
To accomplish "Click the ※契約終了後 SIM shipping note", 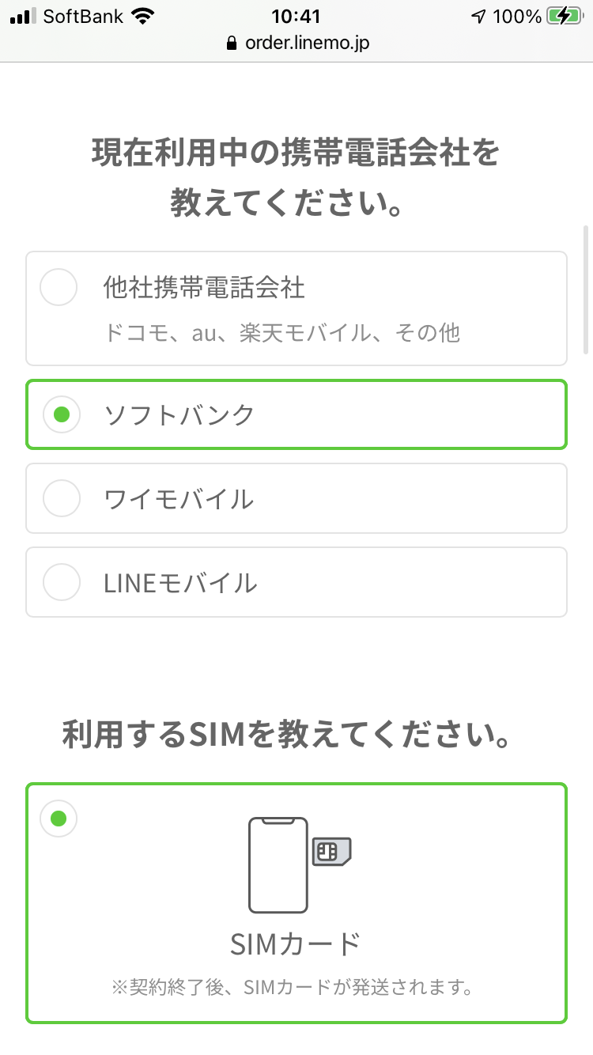I will [296, 987].
